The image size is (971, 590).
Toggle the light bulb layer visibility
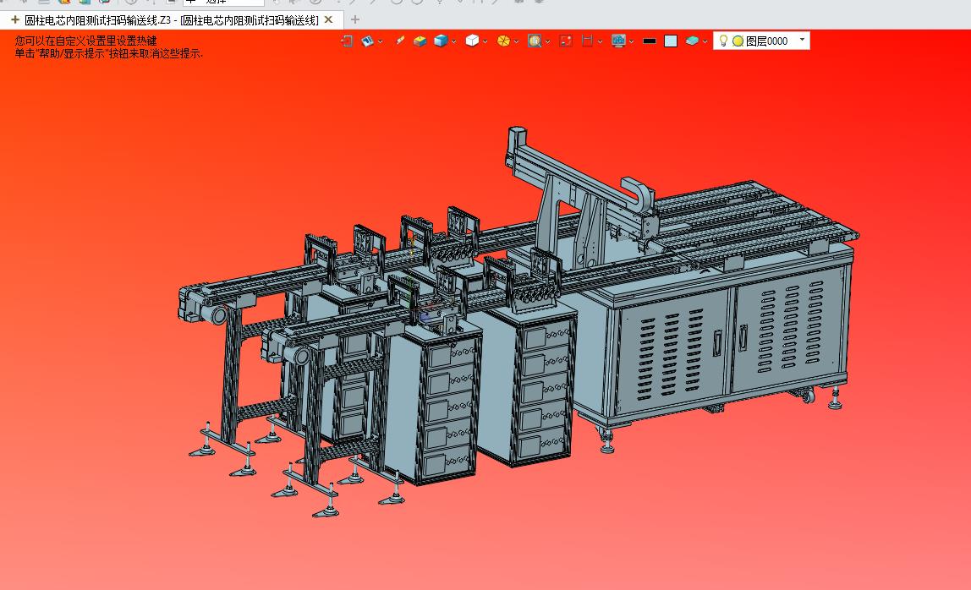click(722, 41)
